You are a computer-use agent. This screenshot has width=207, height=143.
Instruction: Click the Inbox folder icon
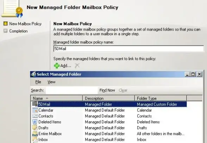pos(35,139)
